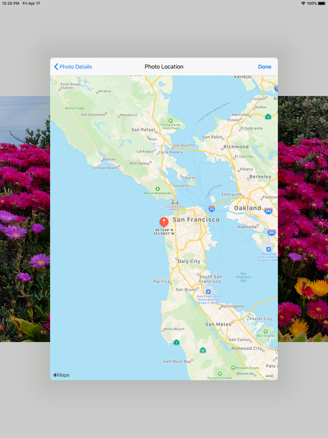Tap the Highway 92 shield marker
The height and width of the screenshot is (438, 328).
203,350
